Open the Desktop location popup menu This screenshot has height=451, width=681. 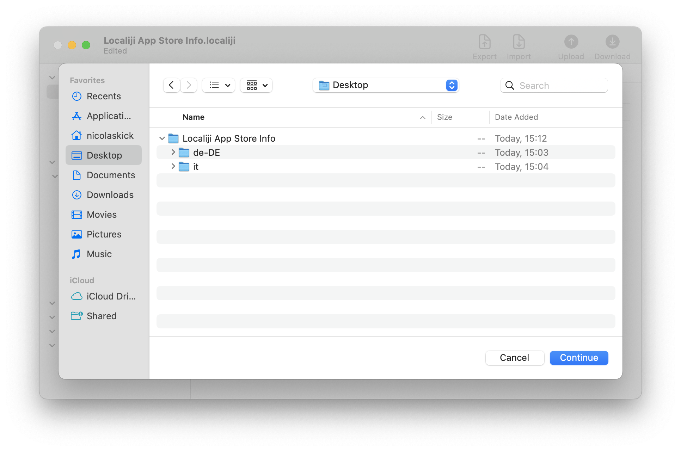click(x=386, y=85)
